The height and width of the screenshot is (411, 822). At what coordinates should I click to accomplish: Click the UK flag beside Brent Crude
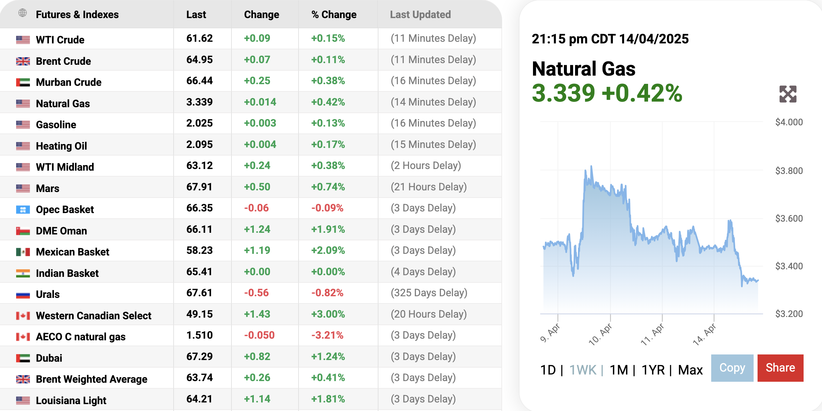pyautogui.click(x=23, y=61)
